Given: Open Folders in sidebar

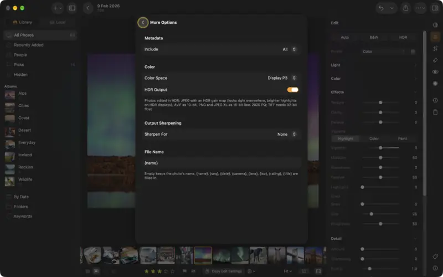Looking at the screenshot, I should pyautogui.click(x=40, y=207).
